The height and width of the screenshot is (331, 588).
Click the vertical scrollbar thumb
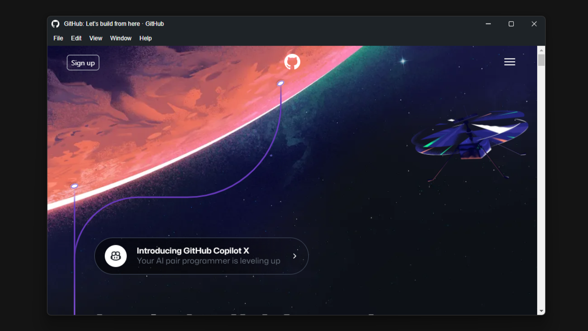(541, 60)
